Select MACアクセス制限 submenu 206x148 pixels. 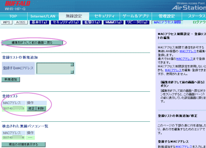tap(167, 22)
